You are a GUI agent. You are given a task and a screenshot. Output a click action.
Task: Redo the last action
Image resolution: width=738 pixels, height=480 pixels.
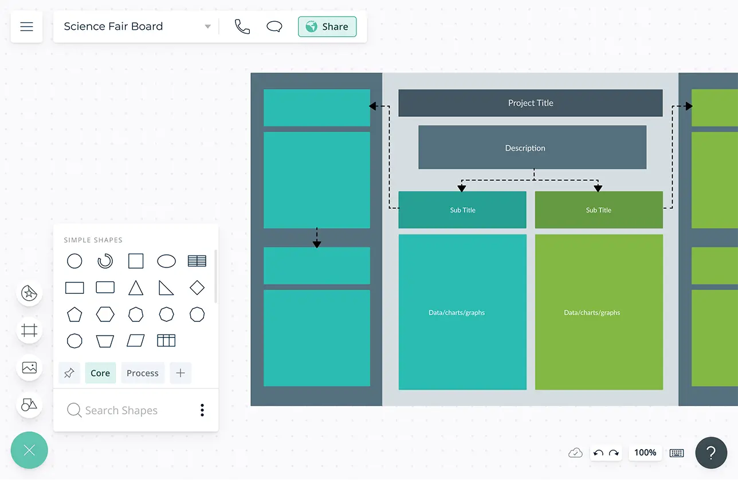tap(614, 453)
